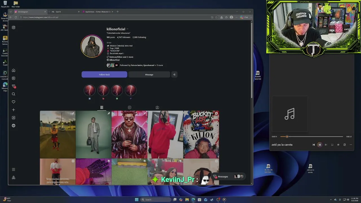Viewport: 361px width, 203px height.
Task: Open a new browser tab
Action: pos(118,12)
